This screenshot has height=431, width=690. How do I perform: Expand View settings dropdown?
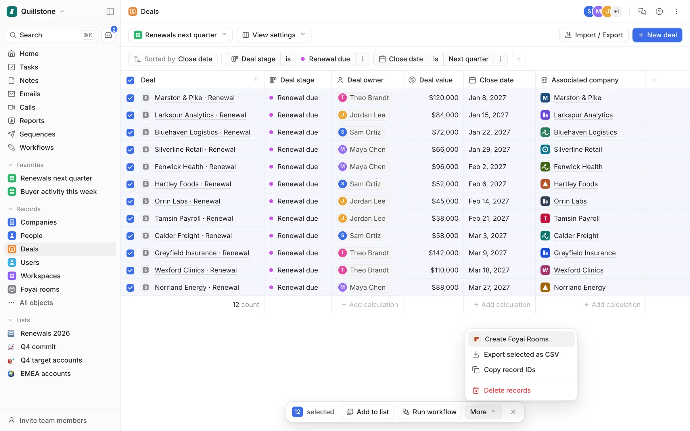click(x=274, y=35)
